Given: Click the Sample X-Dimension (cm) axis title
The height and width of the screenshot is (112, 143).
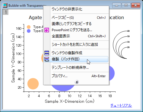Looking at the screenshot, I should [69, 101].
